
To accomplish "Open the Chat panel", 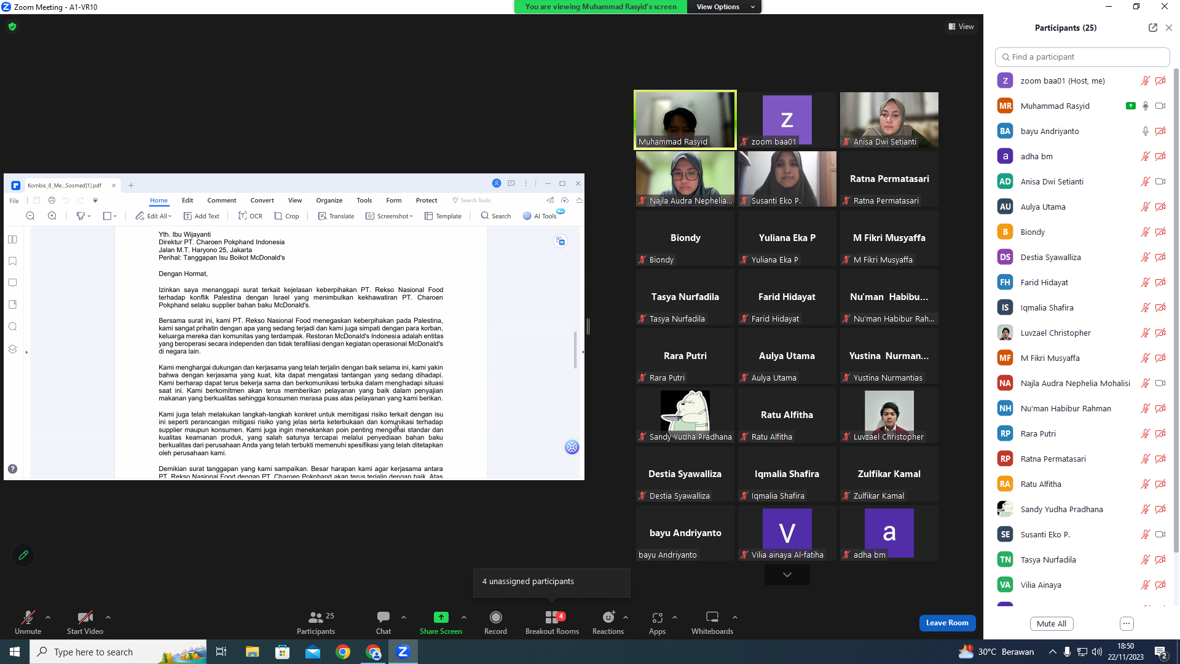I will click(x=383, y=622).
